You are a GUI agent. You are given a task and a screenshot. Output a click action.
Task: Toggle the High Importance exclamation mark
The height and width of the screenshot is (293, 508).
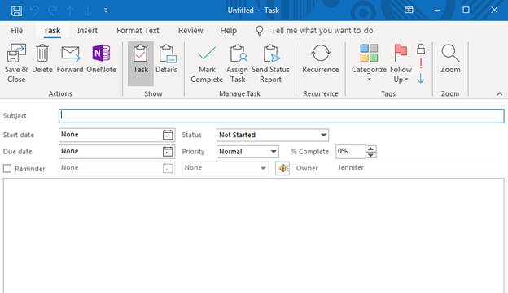(421, 63)
